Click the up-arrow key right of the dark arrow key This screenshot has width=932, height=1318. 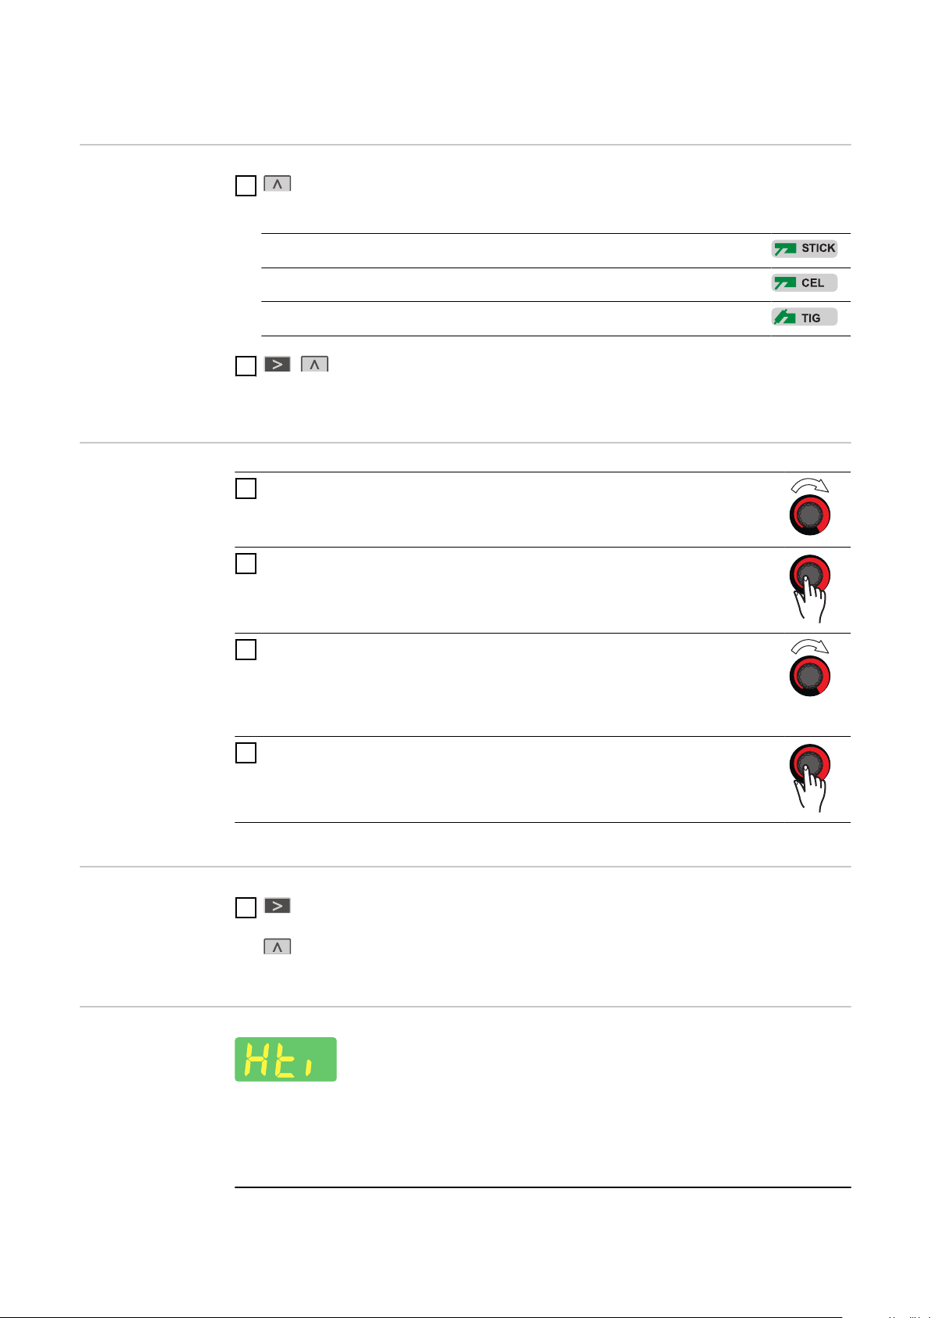pos(315,364)
